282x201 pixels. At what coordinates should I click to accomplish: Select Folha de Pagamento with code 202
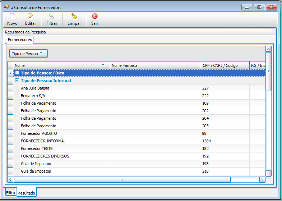click(x=143, y=111)
